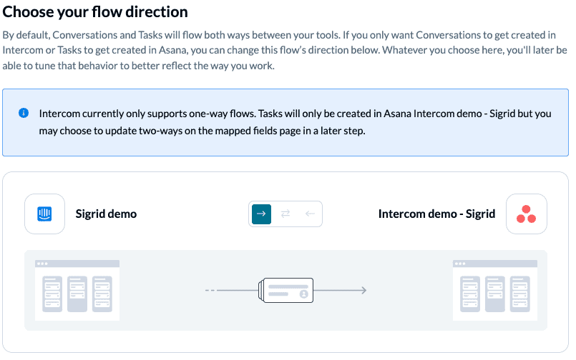Click the Sigrid demo label
This screenshot has width=576, height=360.
(x=106, y=214)
